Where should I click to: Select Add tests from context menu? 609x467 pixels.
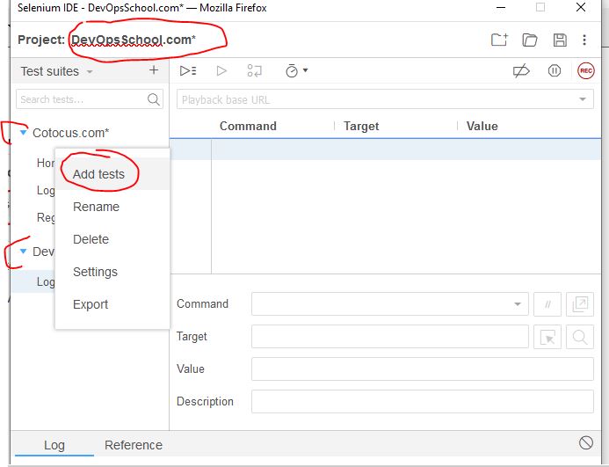(x=98, y=174)
